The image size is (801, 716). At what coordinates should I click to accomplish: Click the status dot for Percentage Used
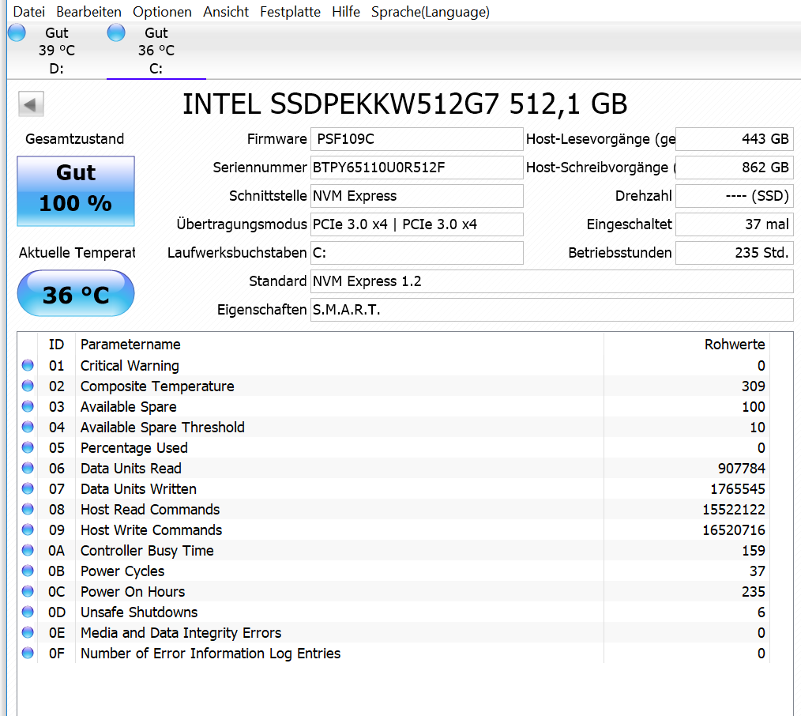(28, 447)
